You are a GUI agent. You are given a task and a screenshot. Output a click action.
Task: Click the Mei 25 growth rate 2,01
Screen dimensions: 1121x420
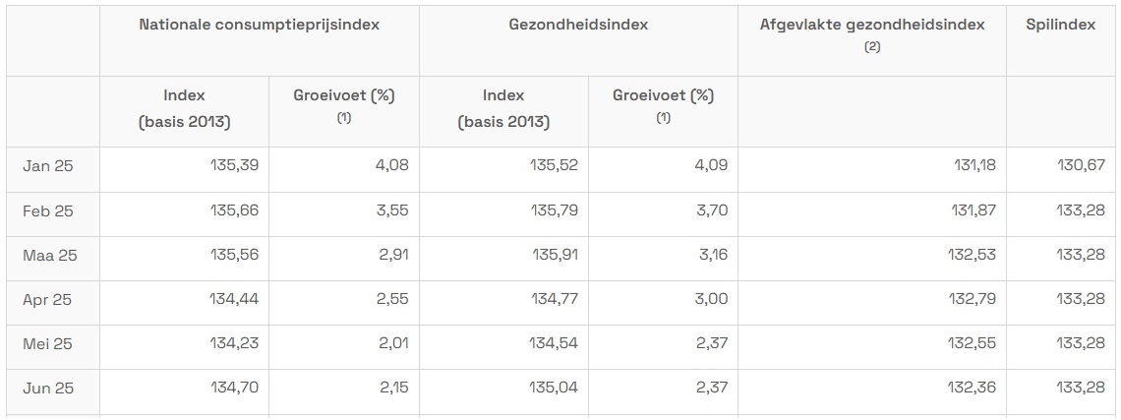pos(392,343)
